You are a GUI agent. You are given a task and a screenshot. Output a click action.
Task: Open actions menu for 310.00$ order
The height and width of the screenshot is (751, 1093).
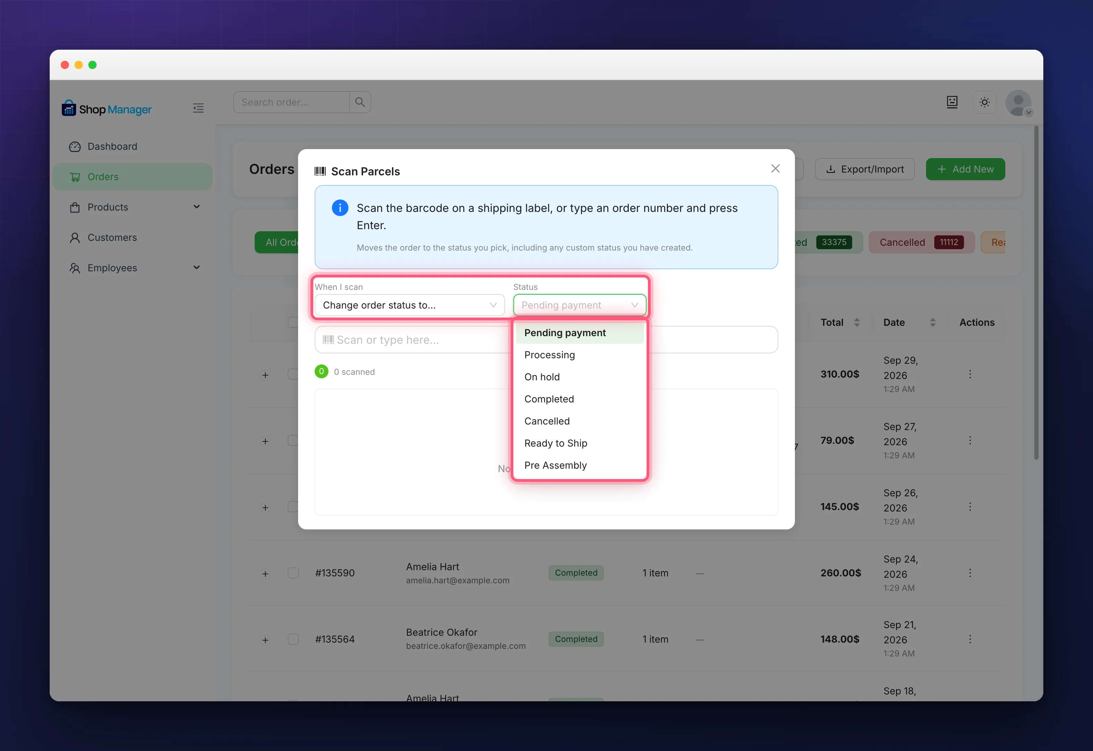(970, 374)
